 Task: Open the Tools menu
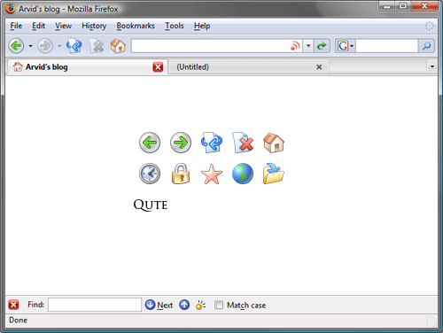coord(175,26)
